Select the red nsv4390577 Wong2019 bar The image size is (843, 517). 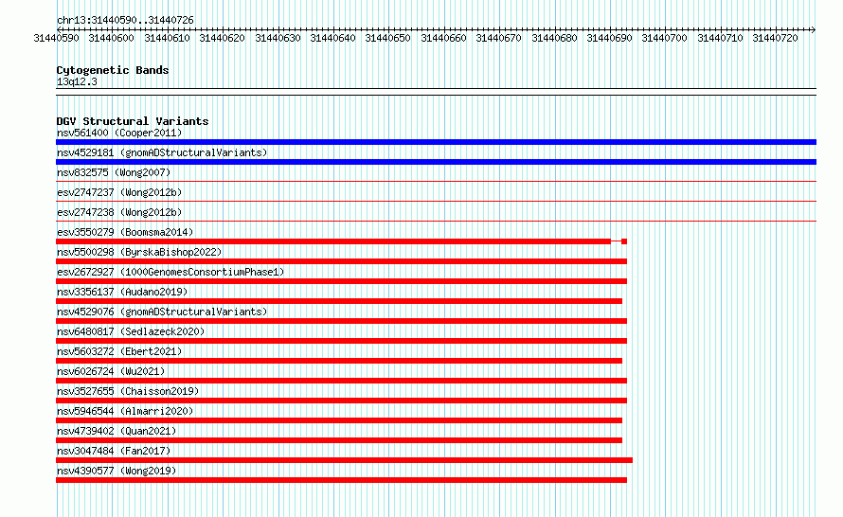341,480
